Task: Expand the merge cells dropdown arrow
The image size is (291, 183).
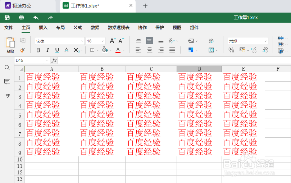Action: (x=217, y=50)
